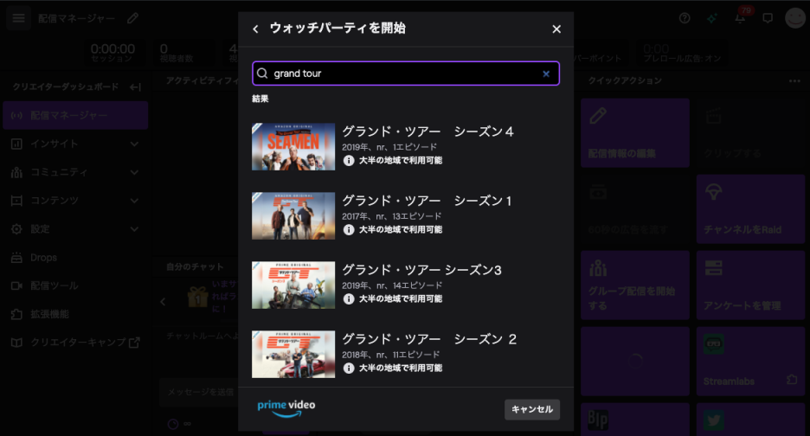Open the グランド・ツアー シーズン3 title
Image resolution: width=810 pixels, height=436 pixels.
point(421,270)
